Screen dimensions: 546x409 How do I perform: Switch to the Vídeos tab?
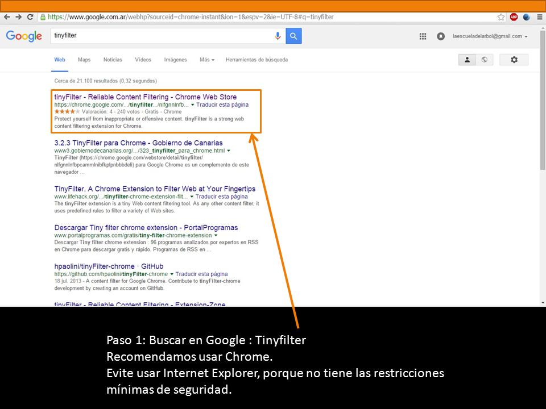pyautogui.click(x=143, y=60)
